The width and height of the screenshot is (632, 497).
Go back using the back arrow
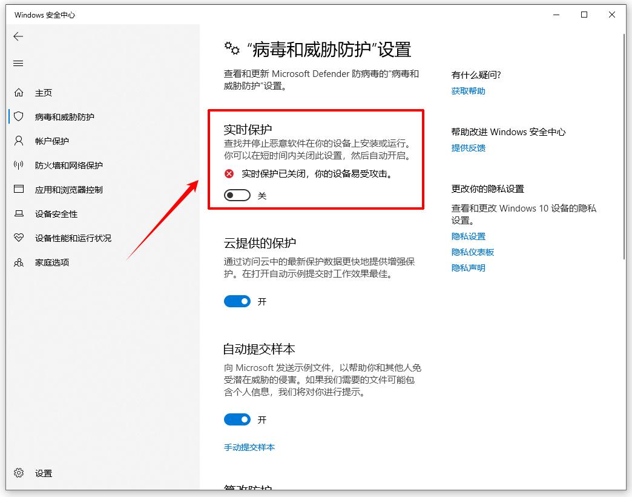click(18, 37)
